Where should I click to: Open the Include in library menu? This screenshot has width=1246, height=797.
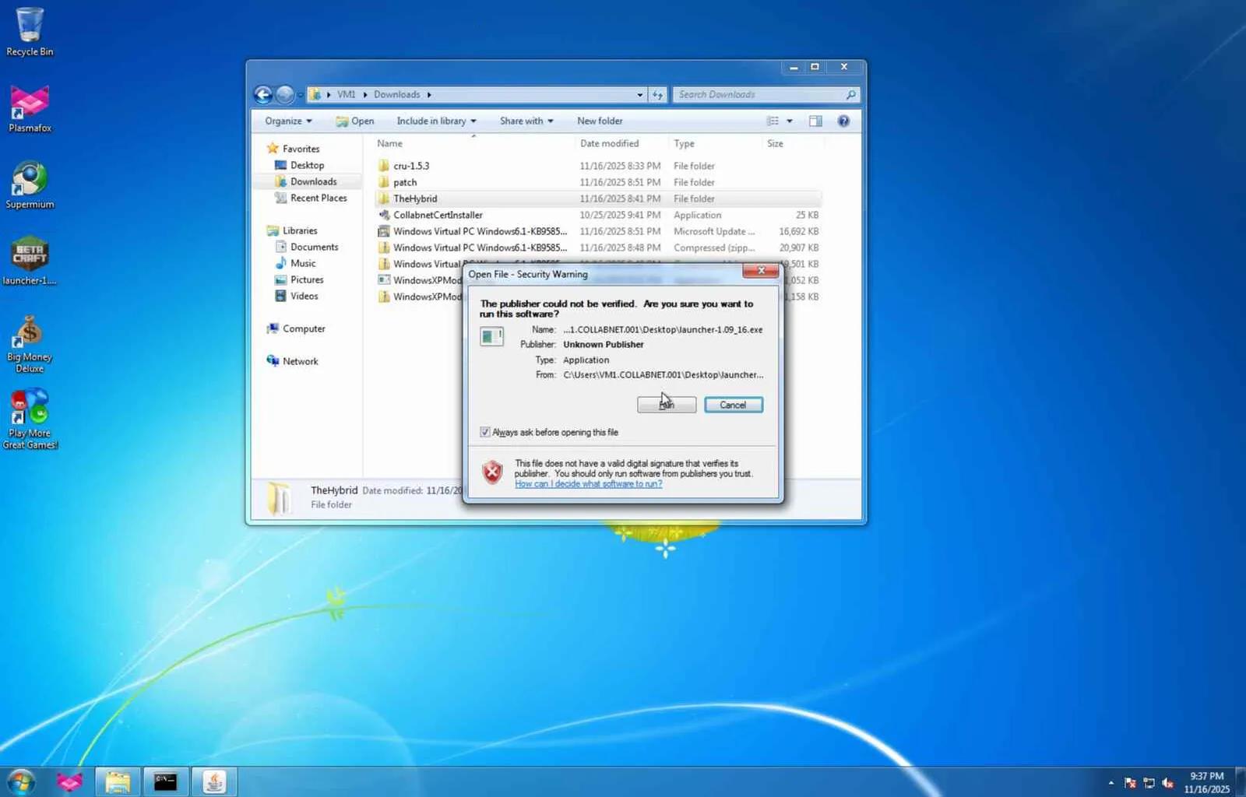pos(436,121)
